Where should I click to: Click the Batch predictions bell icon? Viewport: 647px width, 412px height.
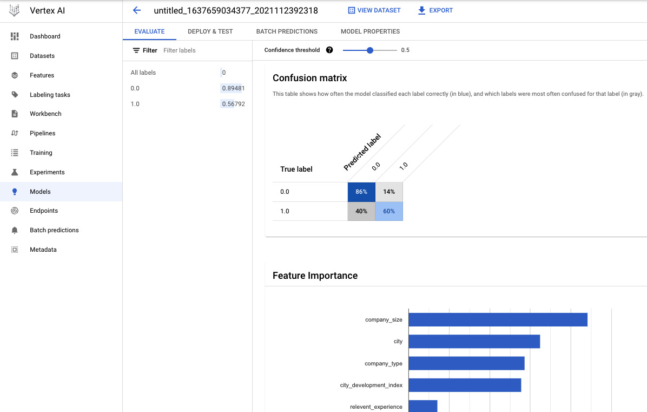click(x=15, y=230)
